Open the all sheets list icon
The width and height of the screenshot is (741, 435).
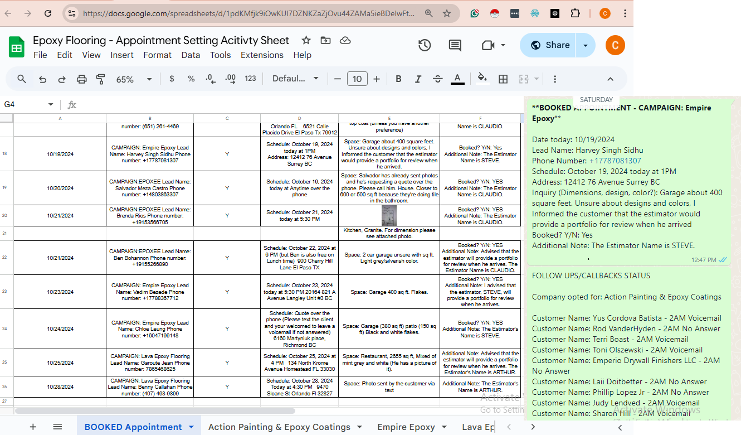[x=57, y=427]
